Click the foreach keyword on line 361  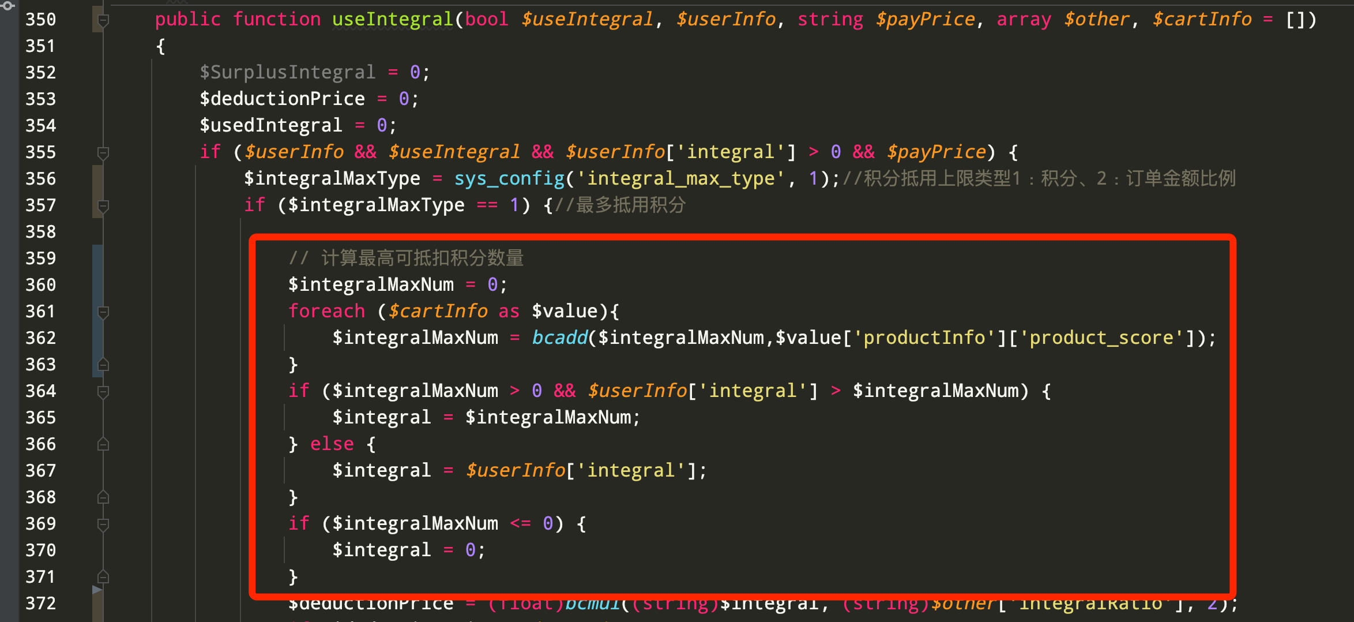pyautogui.click(x=326, y=312)
